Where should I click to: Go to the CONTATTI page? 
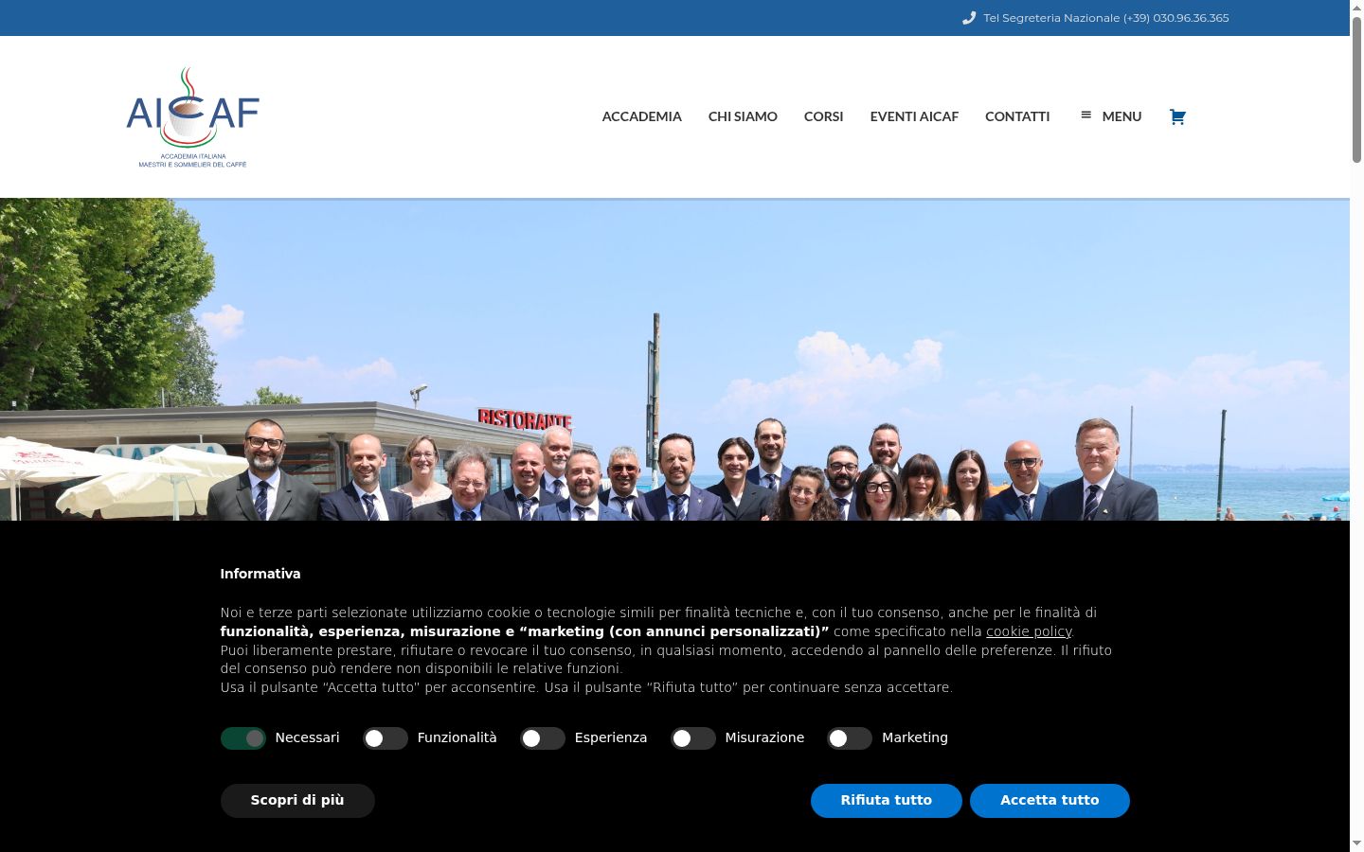[1017, 116]
